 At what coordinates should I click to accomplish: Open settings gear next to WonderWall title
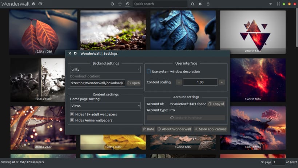pos(33,4)
